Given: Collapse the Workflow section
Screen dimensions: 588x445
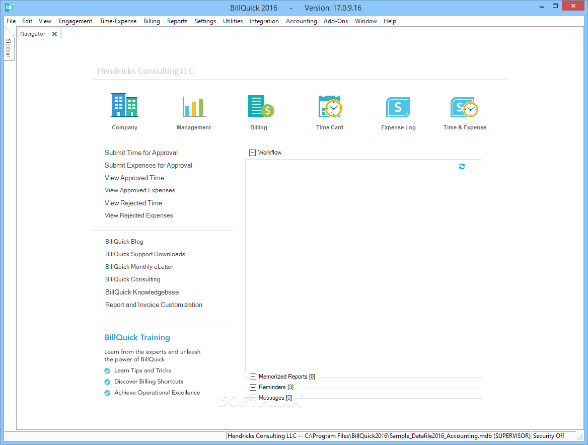Looking at the screenshot, I should (252, 153).
